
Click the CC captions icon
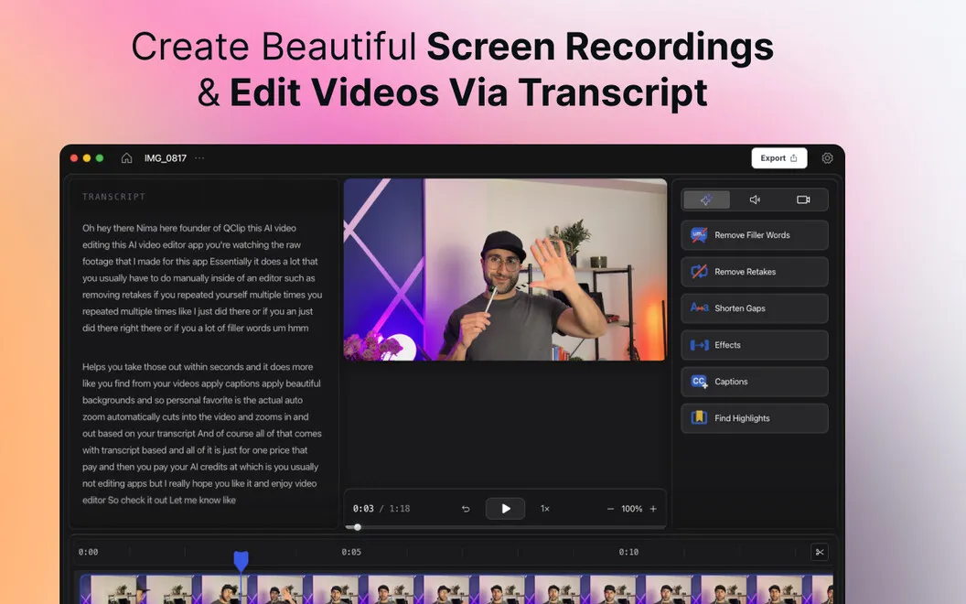click(x=699, y=382)
